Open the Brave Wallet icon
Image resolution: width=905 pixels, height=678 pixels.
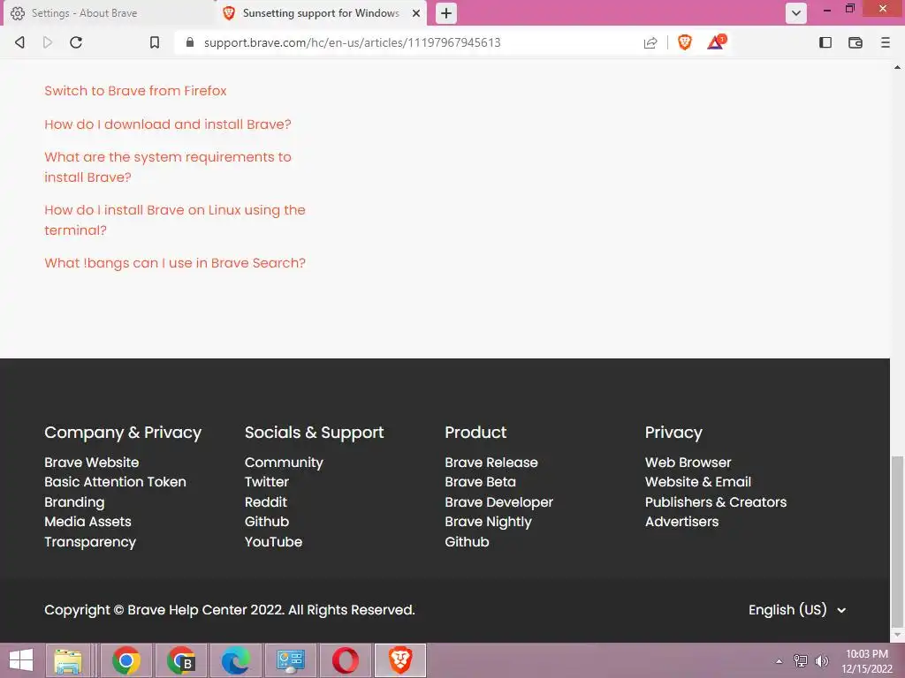[856, 42]
